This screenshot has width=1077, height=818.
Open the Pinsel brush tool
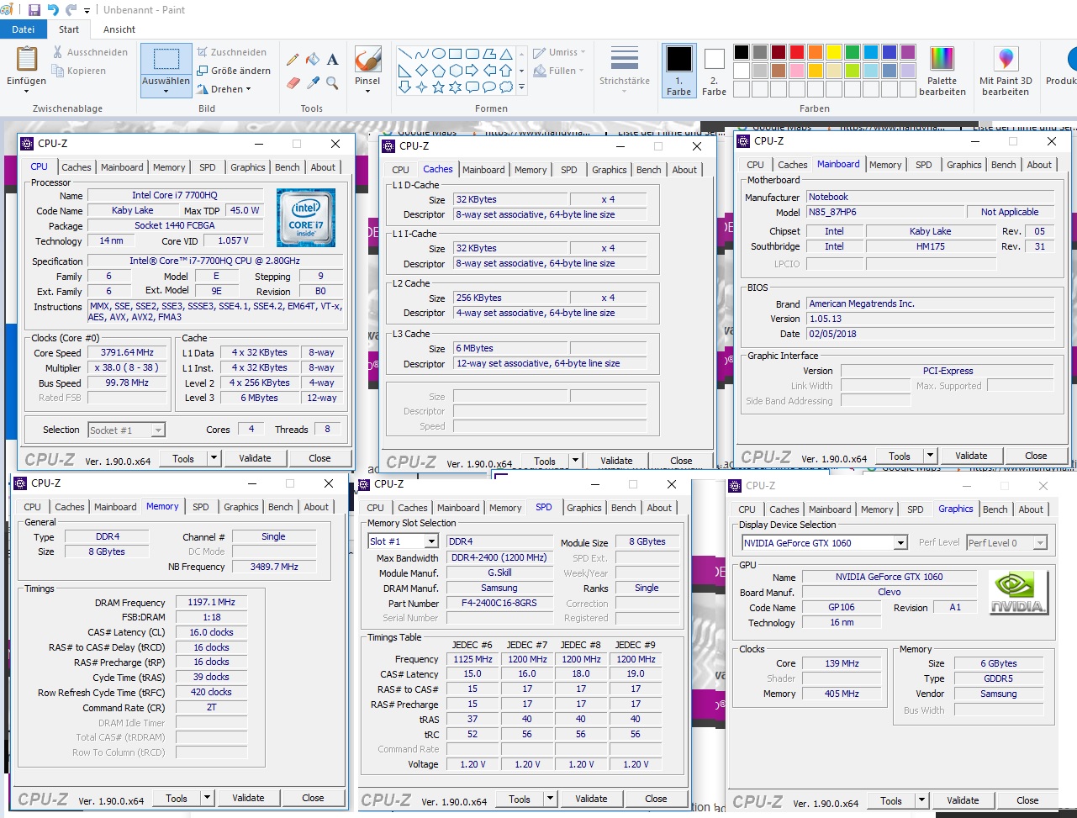pos(367,70)
